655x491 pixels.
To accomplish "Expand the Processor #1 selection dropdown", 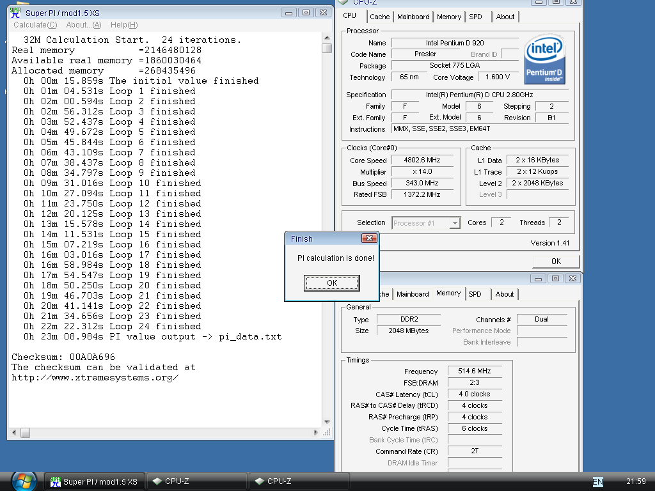I will 455,223.
